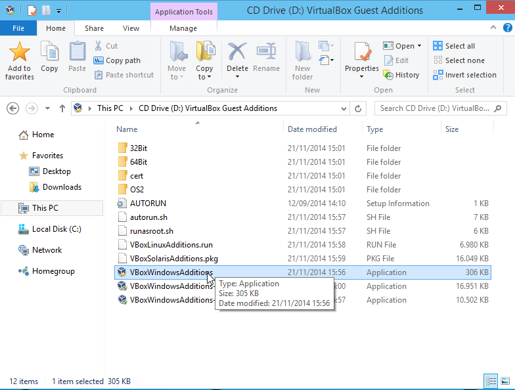Expand the Open dropdown arrow

[x=419, y=46]
